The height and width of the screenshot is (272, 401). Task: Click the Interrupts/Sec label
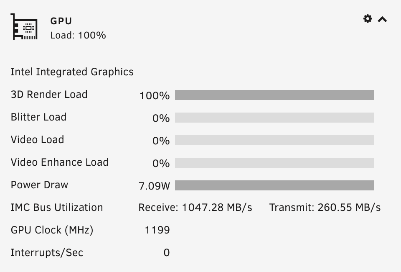[x=47, y=252]
